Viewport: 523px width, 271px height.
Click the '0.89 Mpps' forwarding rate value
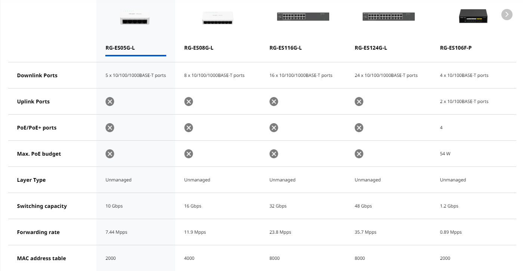pyautogui.click(x=451, y=232)
